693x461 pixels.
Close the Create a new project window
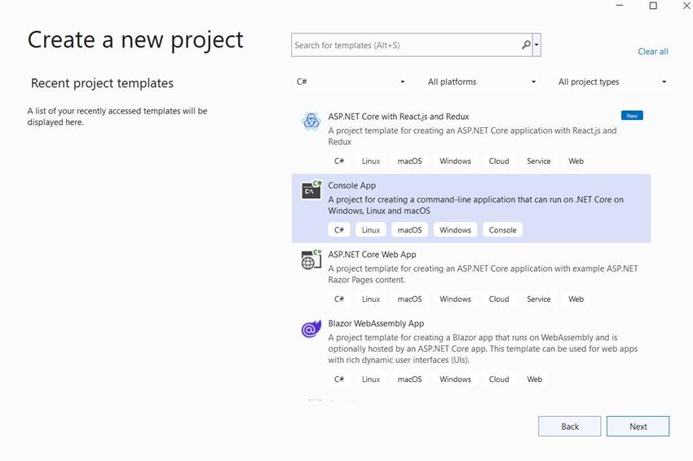(x=686, y=6)
